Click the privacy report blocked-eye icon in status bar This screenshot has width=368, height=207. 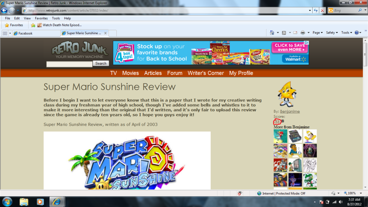240,193
